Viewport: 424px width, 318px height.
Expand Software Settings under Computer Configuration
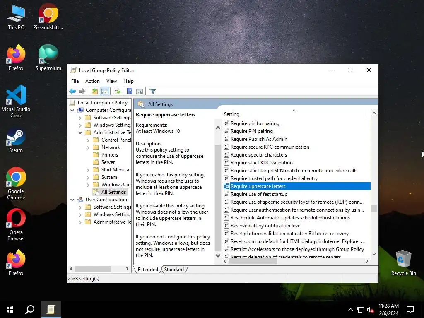(80, 118)
